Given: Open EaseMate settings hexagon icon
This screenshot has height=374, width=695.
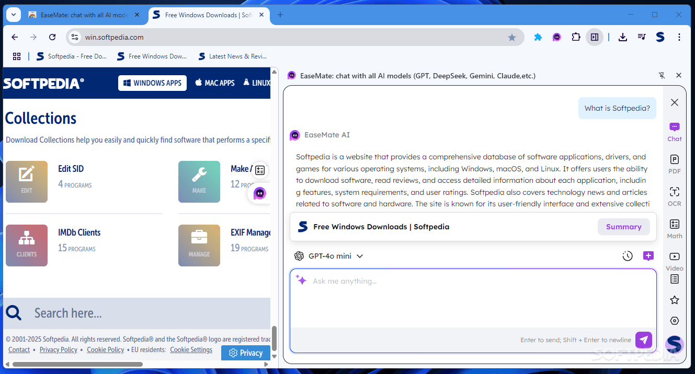Looking at the screenshot, I should click(x=675, y=321).
